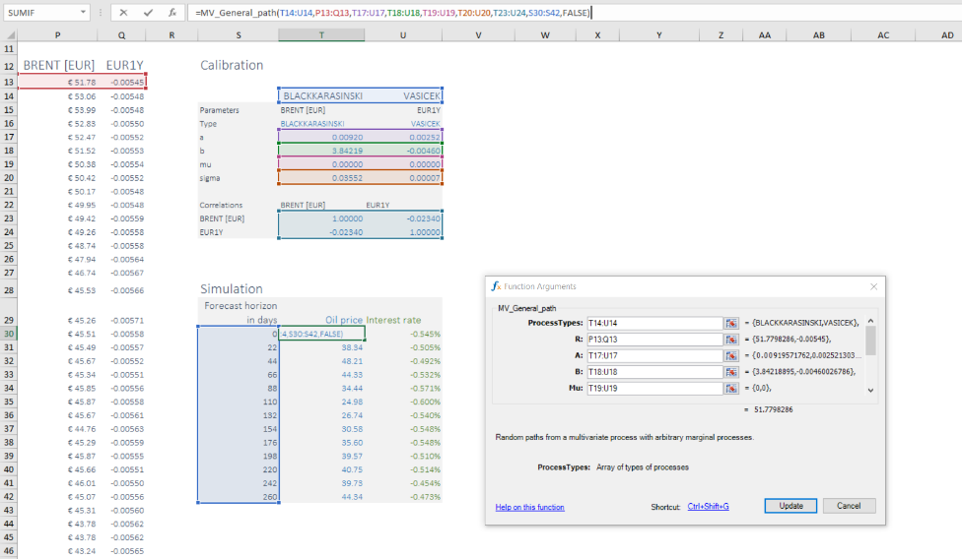Click the arguments list scroll-down arrow
The height and width of the screenshot is (559, 962).
click(870, 390)
